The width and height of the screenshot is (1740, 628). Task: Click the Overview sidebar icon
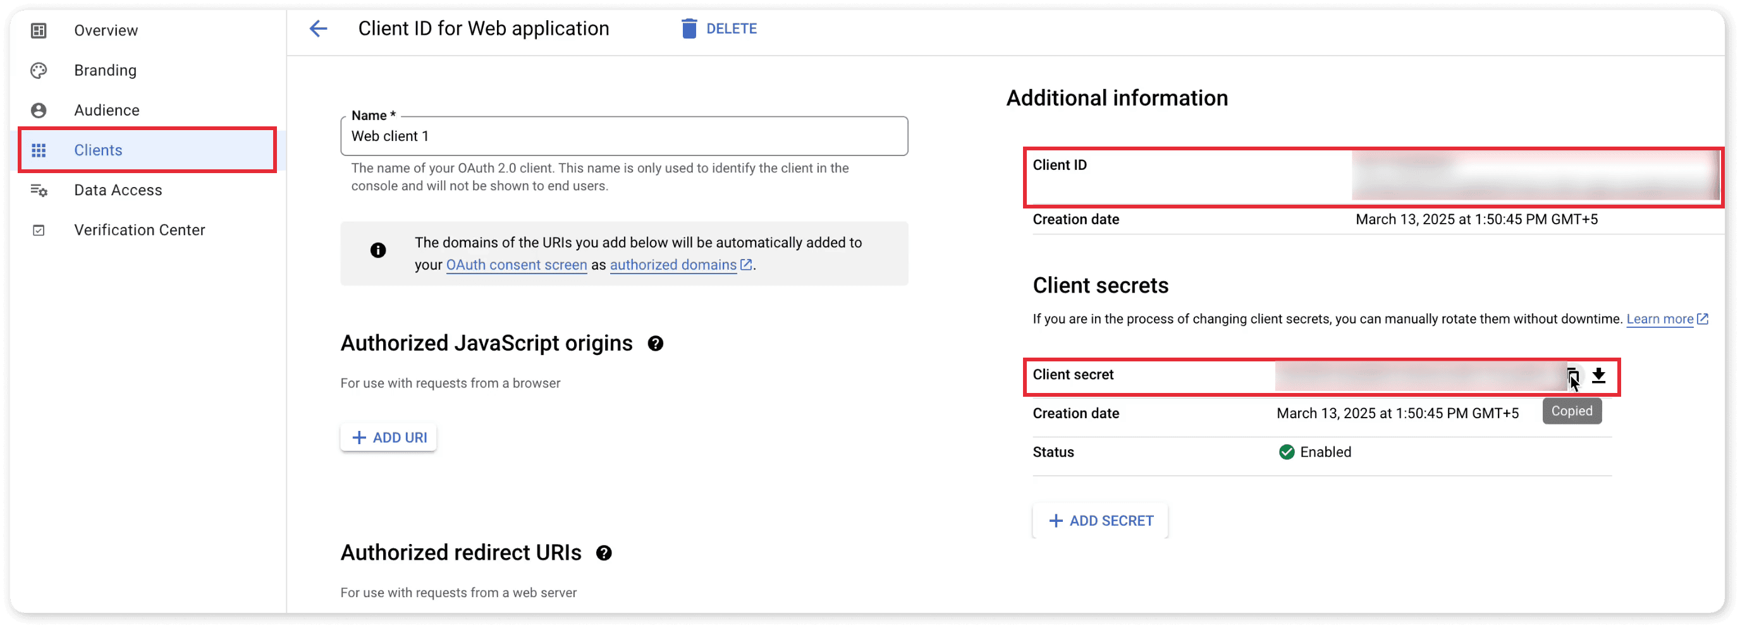click(39, 30)
